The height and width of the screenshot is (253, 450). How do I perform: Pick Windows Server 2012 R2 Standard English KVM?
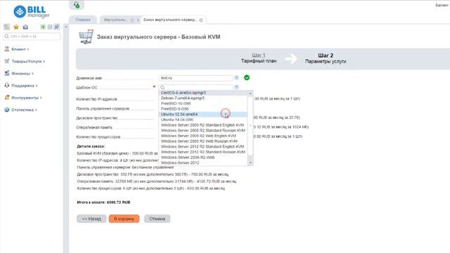(203, 147)
